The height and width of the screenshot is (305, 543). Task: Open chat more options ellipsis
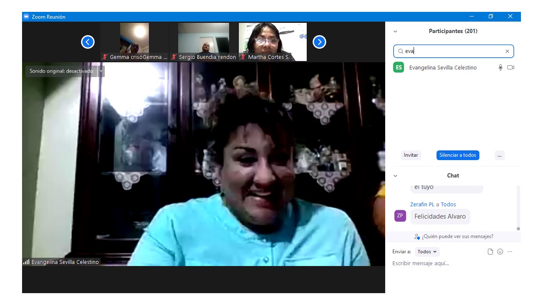coord(510,252)
